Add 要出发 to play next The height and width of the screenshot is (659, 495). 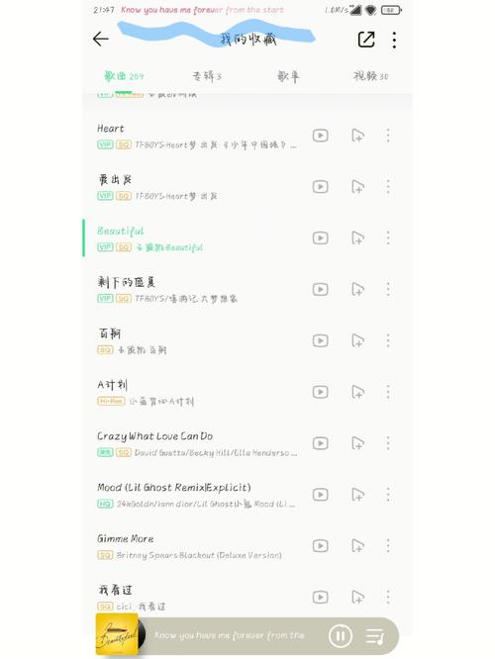(357, 187)
